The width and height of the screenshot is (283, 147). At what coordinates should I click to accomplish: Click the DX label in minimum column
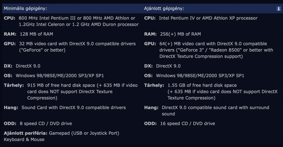pos(8,66)
